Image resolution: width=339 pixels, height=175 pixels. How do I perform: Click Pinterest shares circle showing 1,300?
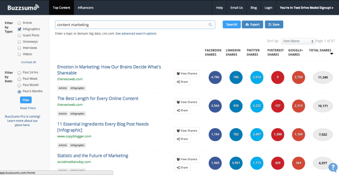(278, 134)
